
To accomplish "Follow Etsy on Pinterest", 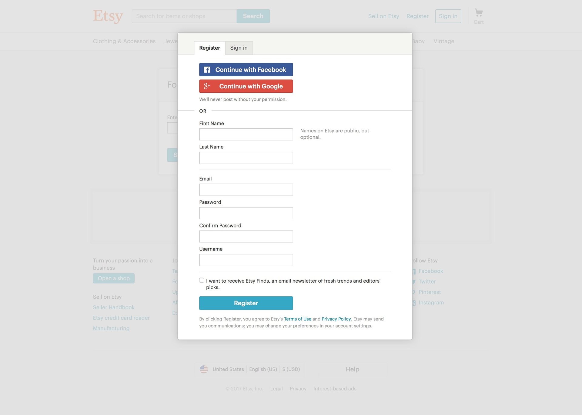I will point(430,292).
